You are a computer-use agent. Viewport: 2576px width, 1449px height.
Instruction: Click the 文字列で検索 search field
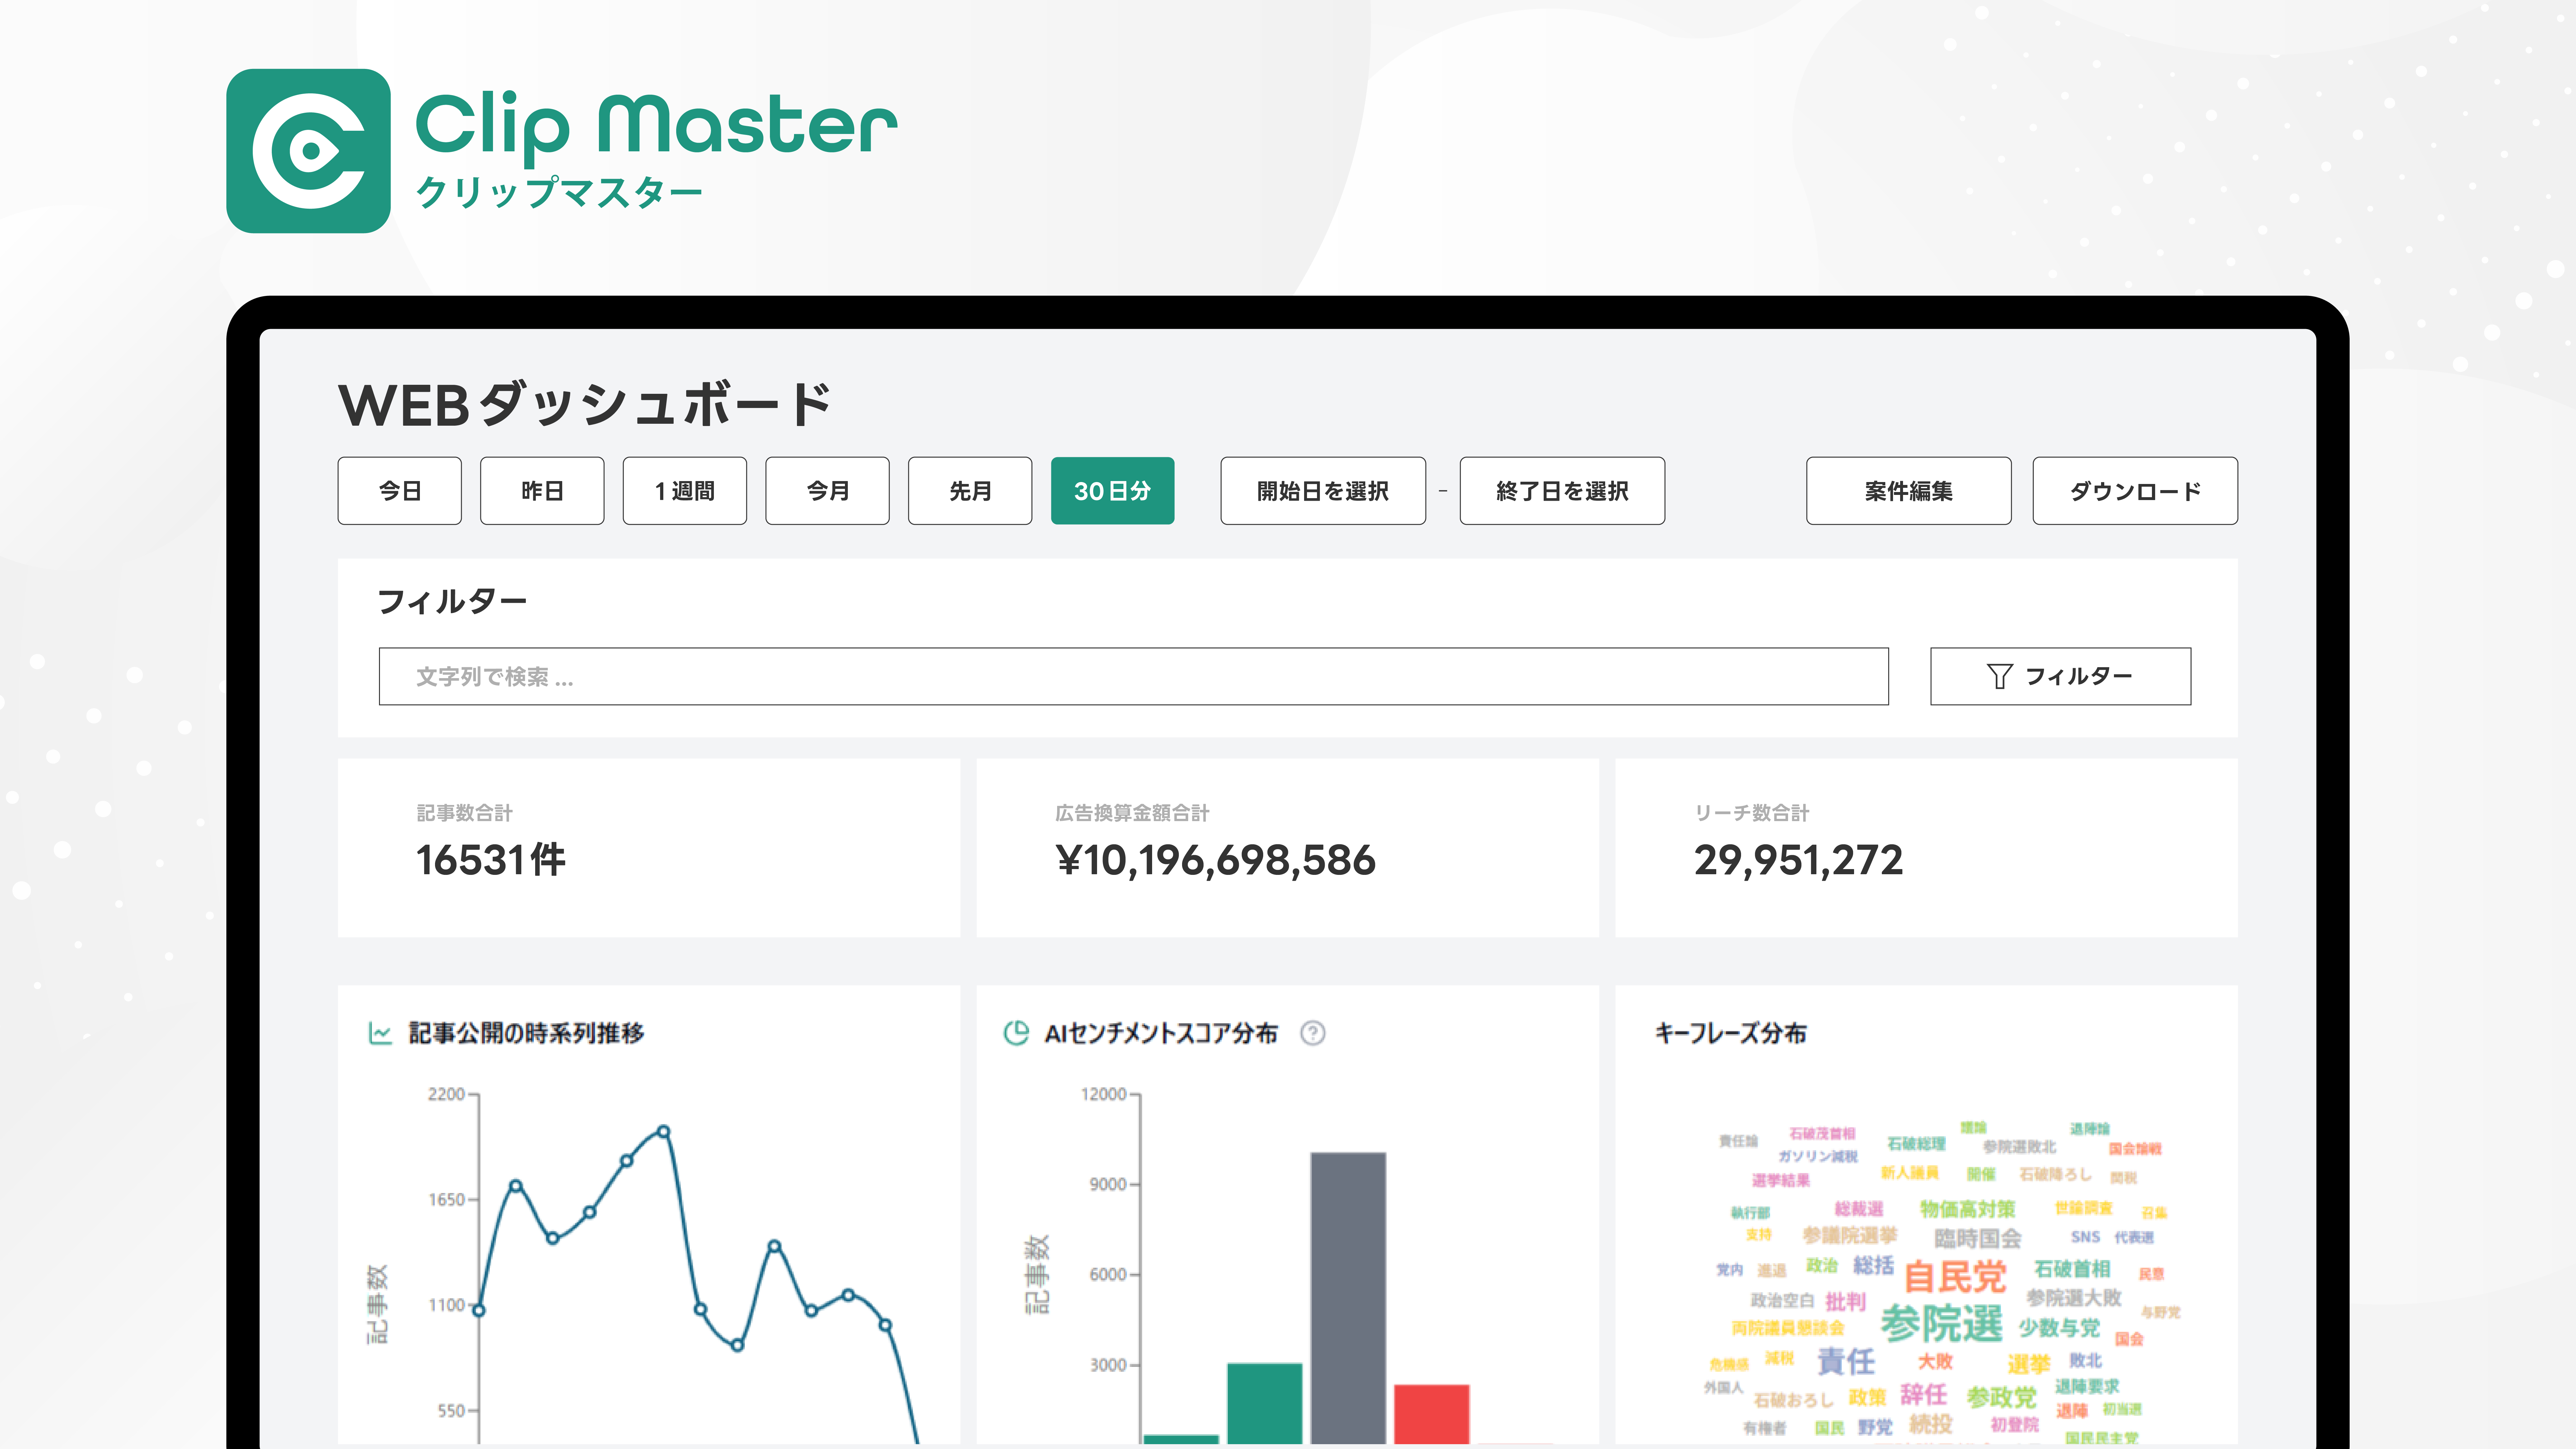(1134, 677)
